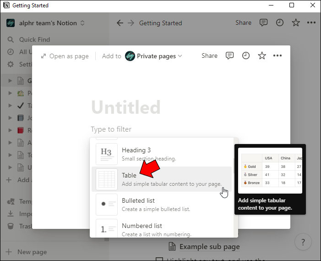Click New page at sidebar bottom
Screen dimensions: 321x261
click(x=26, y=252)
